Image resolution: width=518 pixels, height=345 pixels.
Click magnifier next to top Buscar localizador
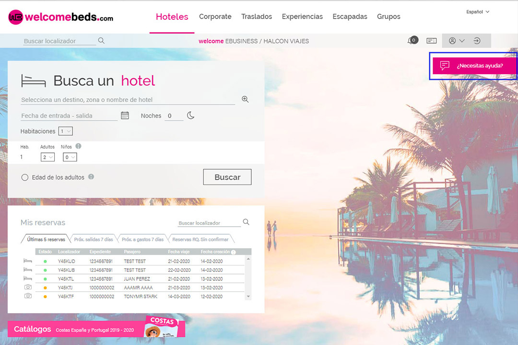point(101,41)
